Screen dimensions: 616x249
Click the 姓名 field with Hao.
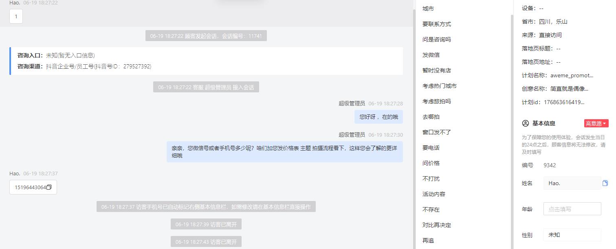(x=572, y=183)
